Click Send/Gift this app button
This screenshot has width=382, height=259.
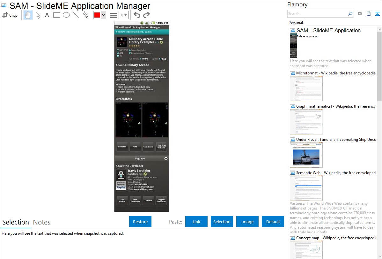point(161,147)
